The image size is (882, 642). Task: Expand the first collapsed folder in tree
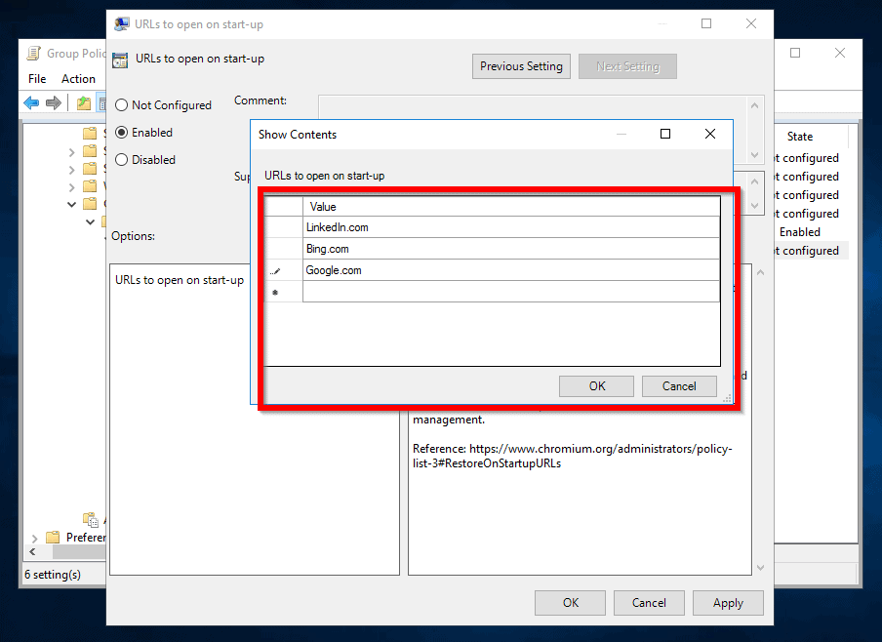(x=72, y=152)
